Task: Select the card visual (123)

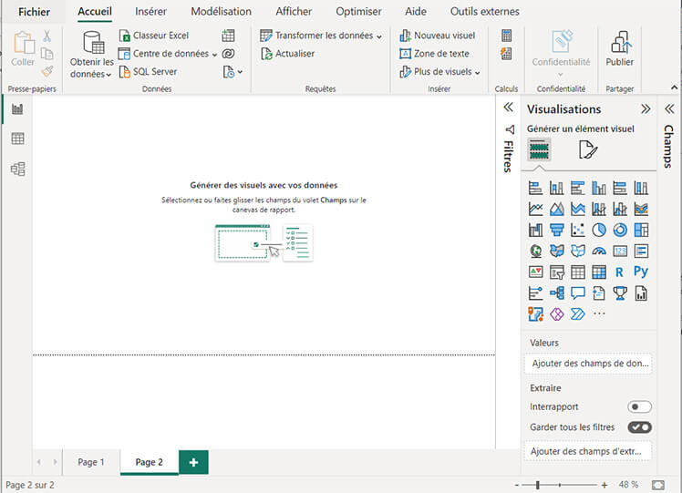Action: [x=620, y=251]
